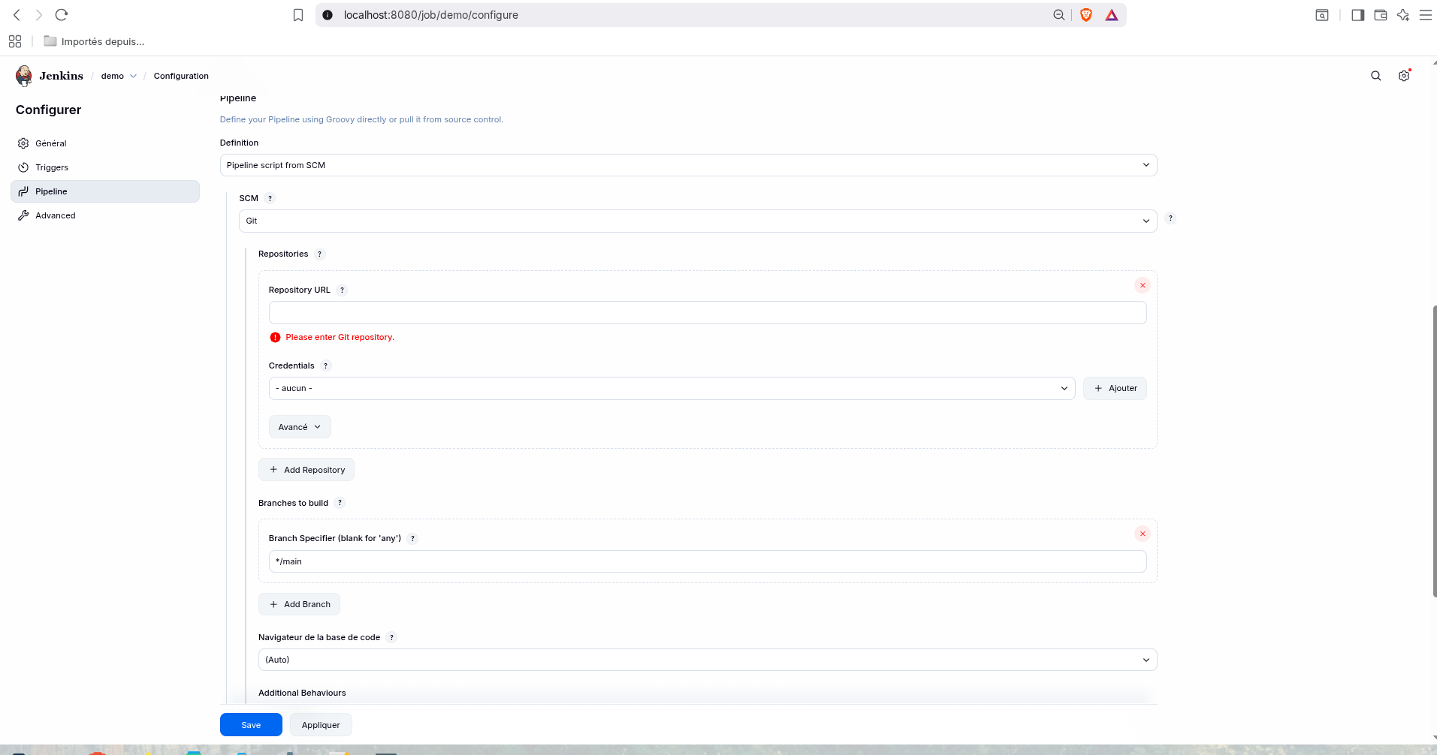
Task: Open Jenkins settings gear icon
Action: point(1404,76)
